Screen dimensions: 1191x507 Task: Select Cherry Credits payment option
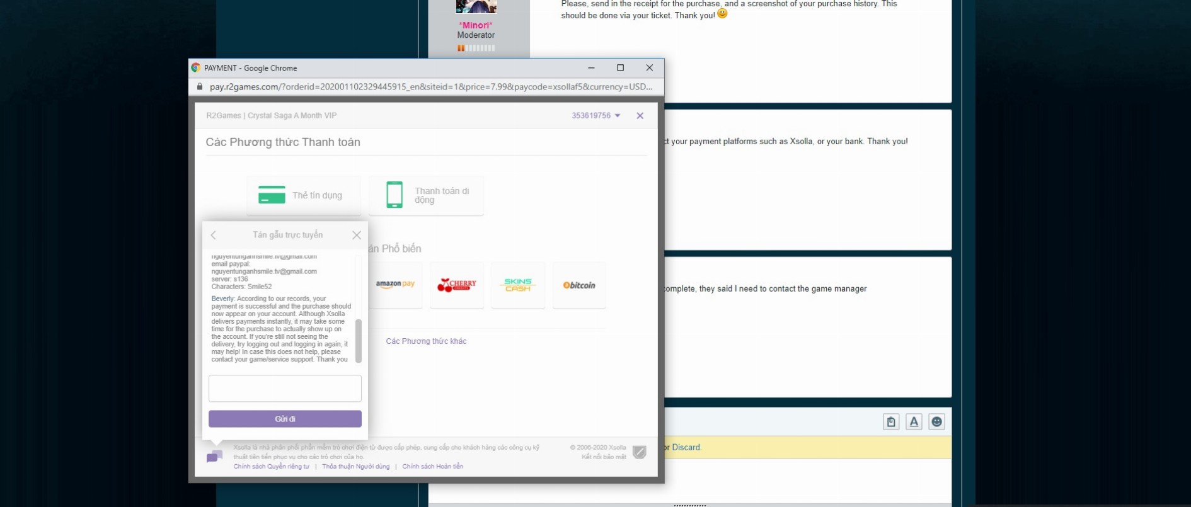click(456, 285)
